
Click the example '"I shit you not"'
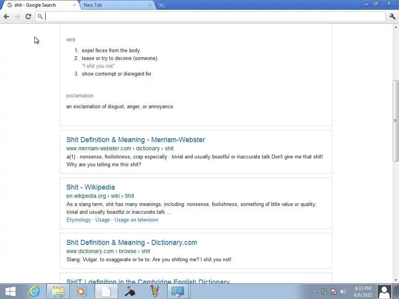click(98, 66)
